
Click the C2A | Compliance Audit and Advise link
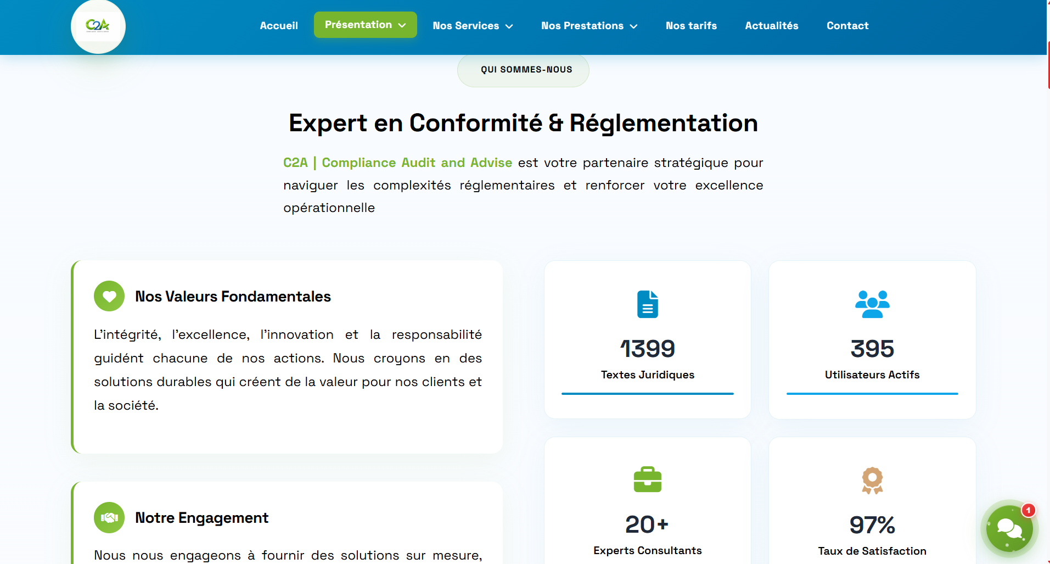coord(397,163)
